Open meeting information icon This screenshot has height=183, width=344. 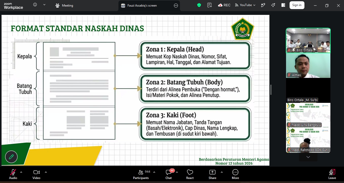(x=35, y=5)
